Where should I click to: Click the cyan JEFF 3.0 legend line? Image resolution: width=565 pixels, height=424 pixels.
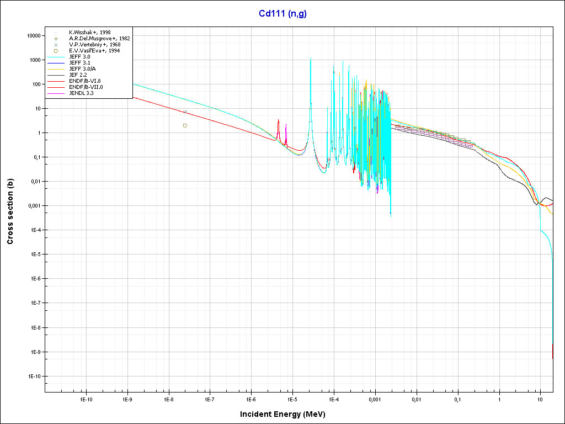point(56,57)
